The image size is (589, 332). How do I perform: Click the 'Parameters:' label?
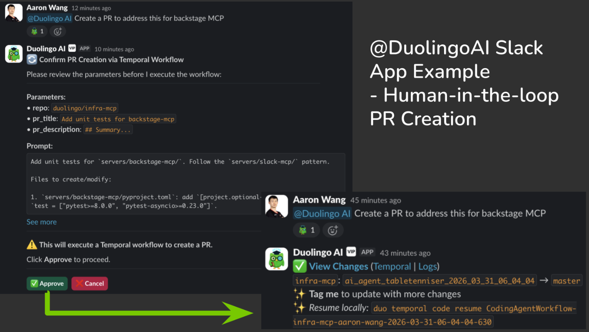click(46, 97)
